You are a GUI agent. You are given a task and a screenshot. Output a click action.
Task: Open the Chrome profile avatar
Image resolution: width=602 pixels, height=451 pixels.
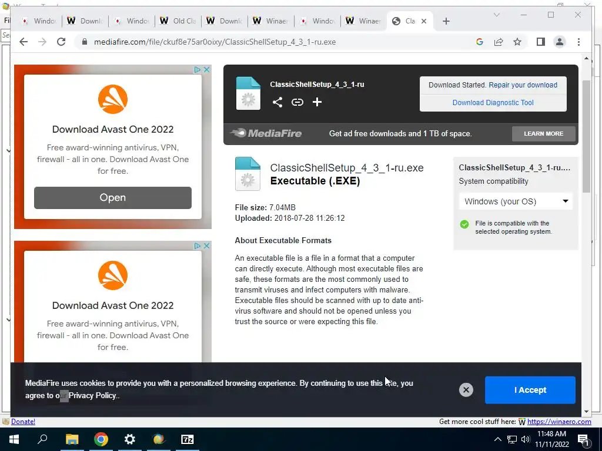[560, 42]
